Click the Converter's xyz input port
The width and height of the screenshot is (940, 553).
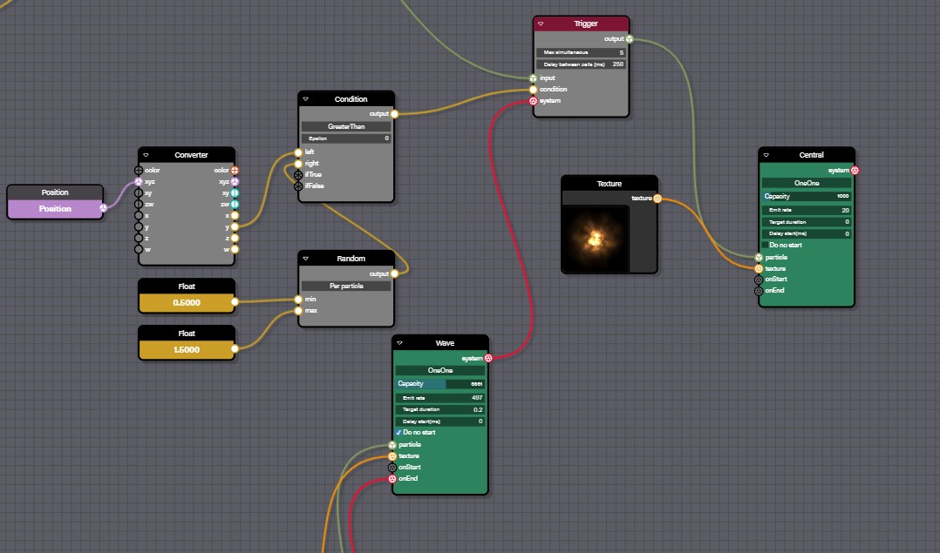(139, 182)
